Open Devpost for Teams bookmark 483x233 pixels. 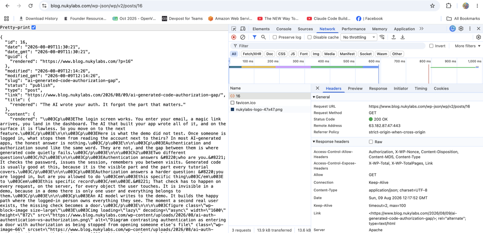click(x=182, y=18)
